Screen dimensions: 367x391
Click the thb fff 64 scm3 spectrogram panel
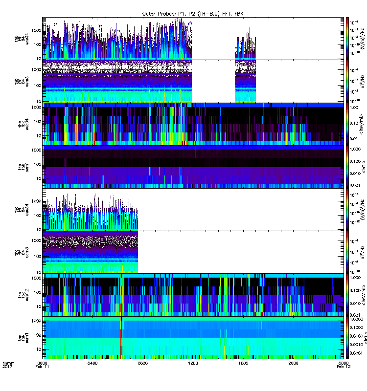(193, 81)
